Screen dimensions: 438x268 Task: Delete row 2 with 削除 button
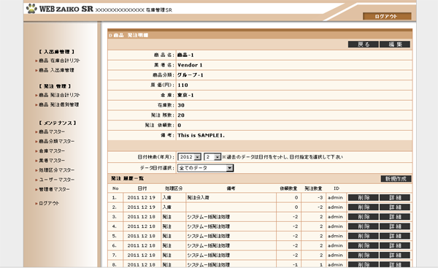point(363,207)
